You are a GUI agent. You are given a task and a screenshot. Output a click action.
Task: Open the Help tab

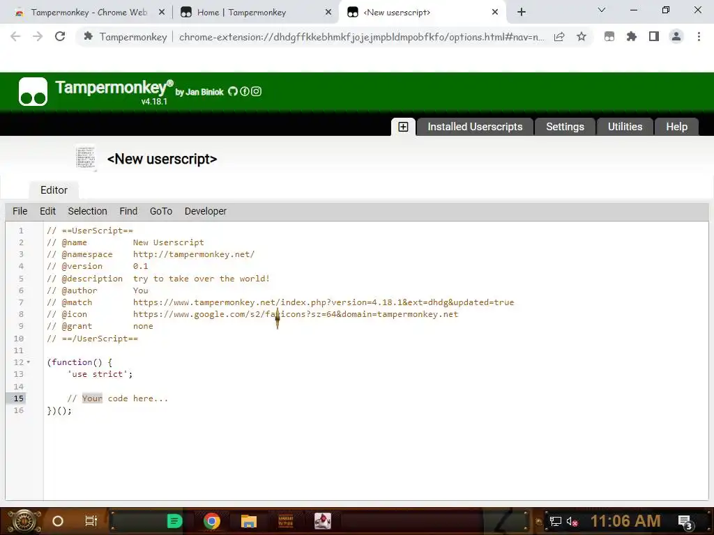click(x=676, y=127)
